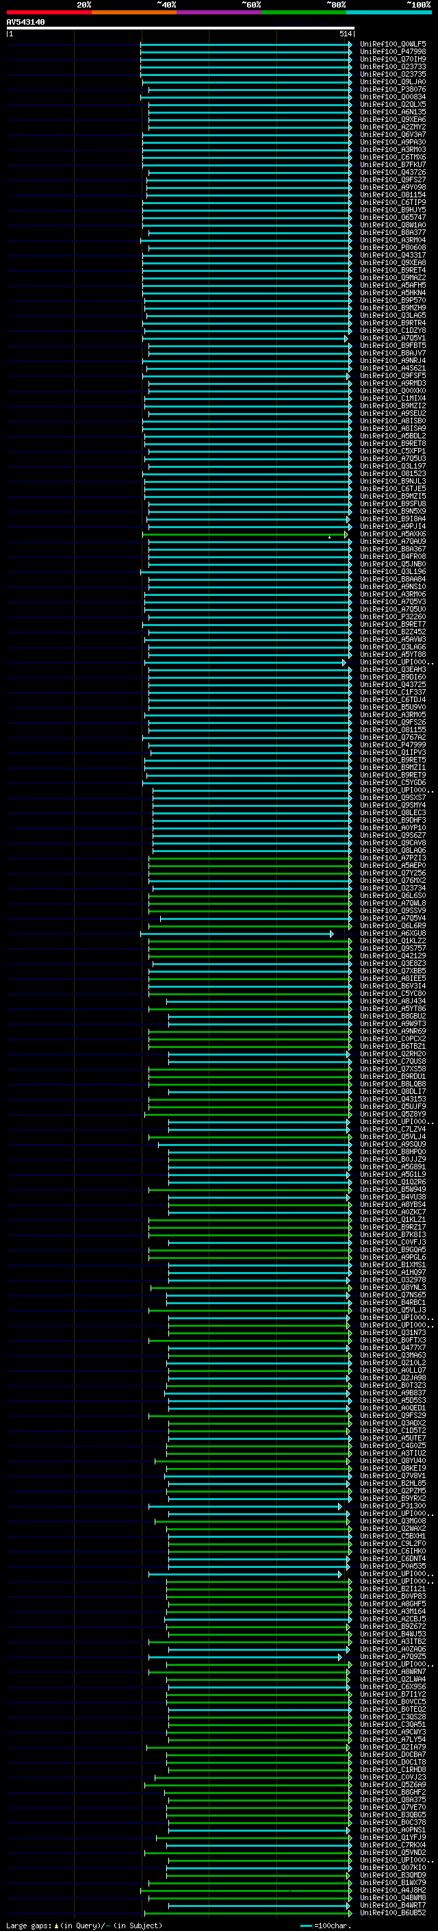Click the UniRef100_C7RKX4 label
This screenshot has height=1931, width=438.
(x=393, y=1845)
